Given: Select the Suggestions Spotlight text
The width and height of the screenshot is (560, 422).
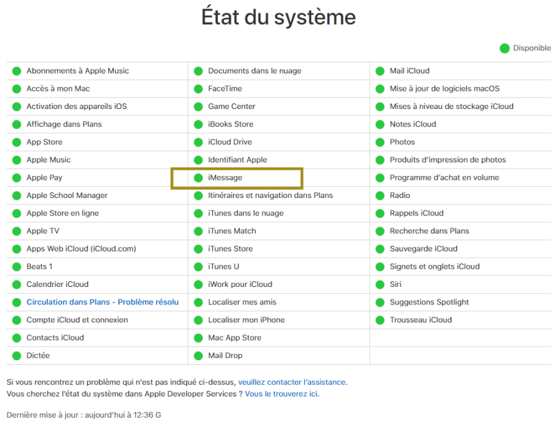Looking at the screenshot, I should (x=429, y=302).
